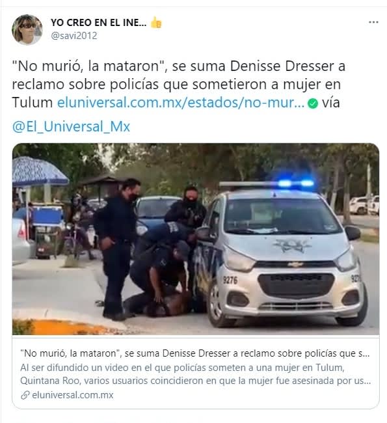Open the @savi2012 handle
The height and width of the screenshot is (423, 387).
[74, 36]
